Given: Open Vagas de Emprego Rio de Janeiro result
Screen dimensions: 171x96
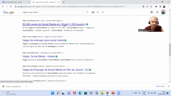Looking at the screenshot, I should pyautogui.click(x=56, y=70).
